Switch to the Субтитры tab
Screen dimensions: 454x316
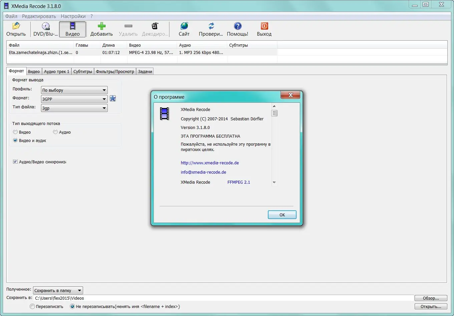click(83, 71)
